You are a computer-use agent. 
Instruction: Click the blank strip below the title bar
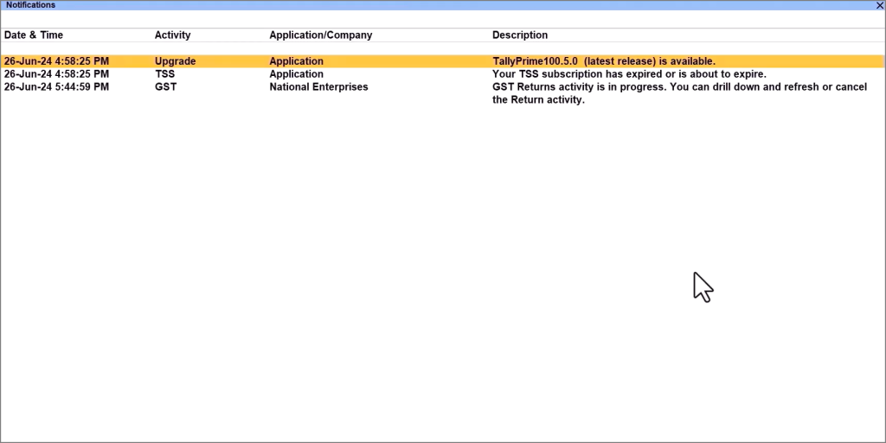click(443, 19)
